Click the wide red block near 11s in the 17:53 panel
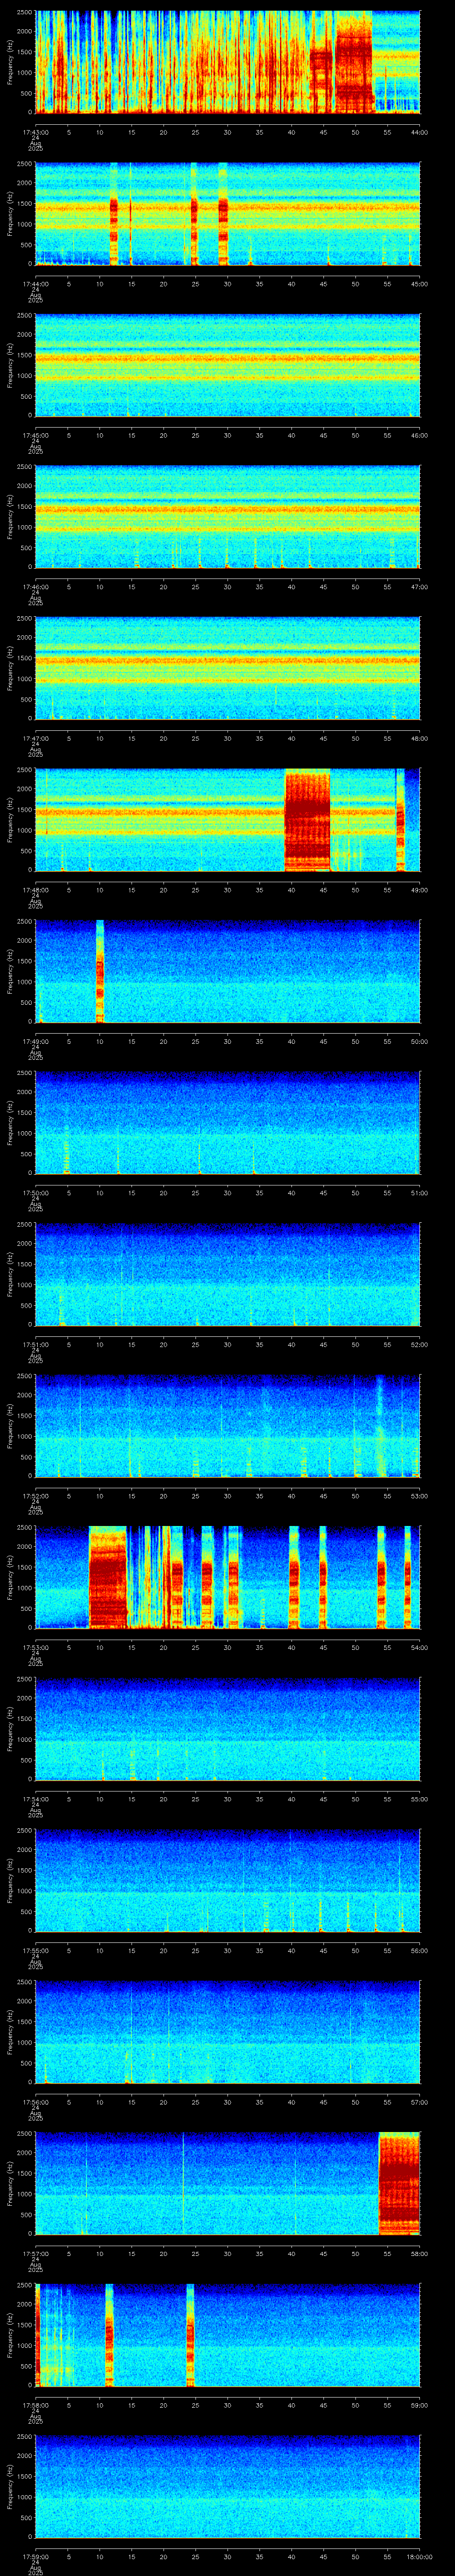 point(108,1578)
